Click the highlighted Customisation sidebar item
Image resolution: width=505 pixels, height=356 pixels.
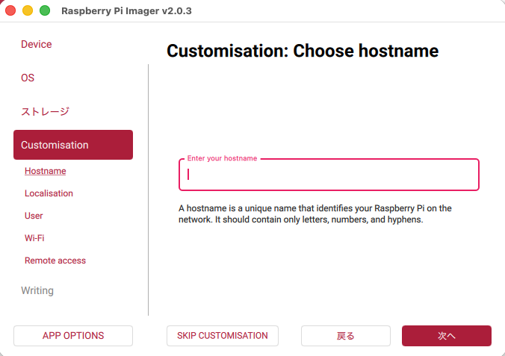73,145
